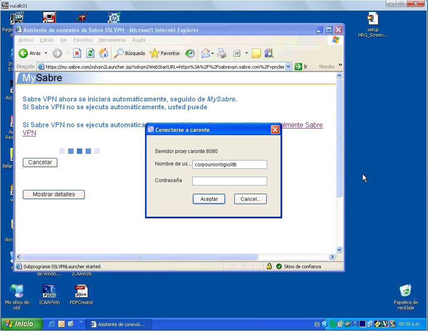The image size is (428, 331).
Task: Expand hidden tray icons with the chevron
Action: pos(324,324)
